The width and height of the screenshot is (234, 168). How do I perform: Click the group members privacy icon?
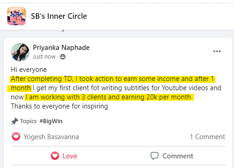coord(63,57)
